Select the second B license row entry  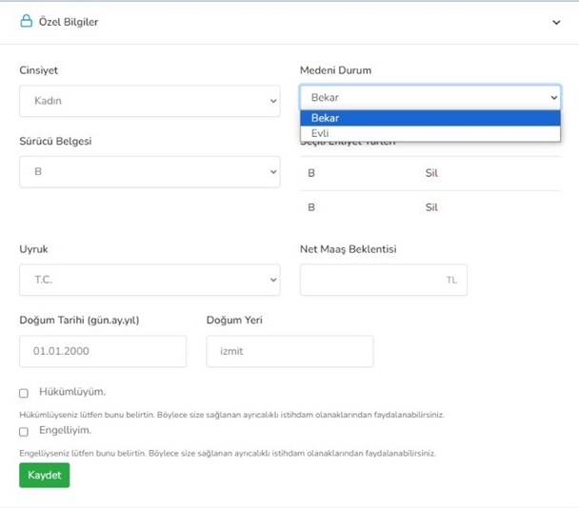[311, 206]
